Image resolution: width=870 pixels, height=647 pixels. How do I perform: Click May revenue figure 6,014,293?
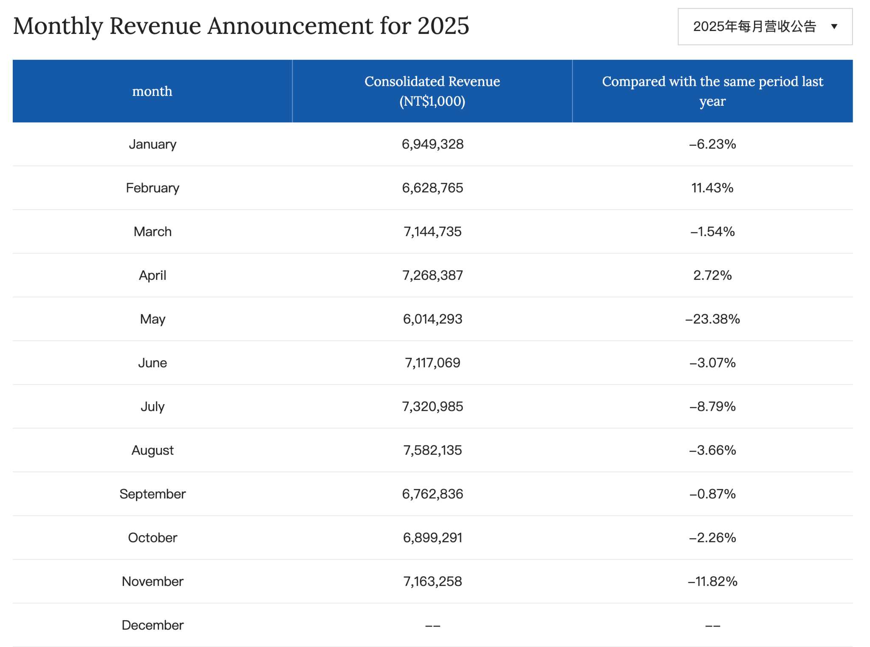[x=432, y=319]
